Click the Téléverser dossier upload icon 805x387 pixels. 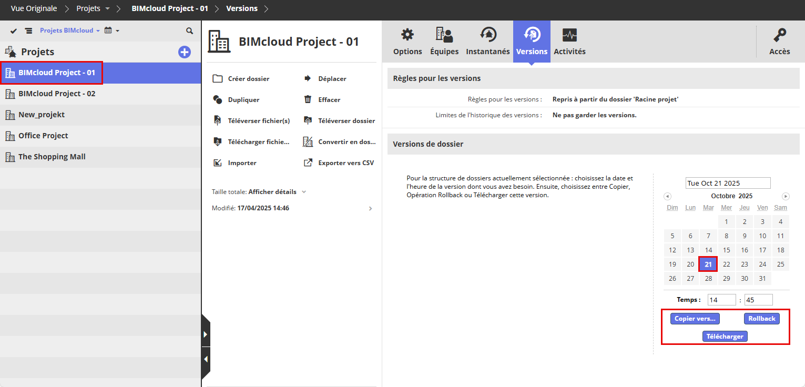[308, 121]
